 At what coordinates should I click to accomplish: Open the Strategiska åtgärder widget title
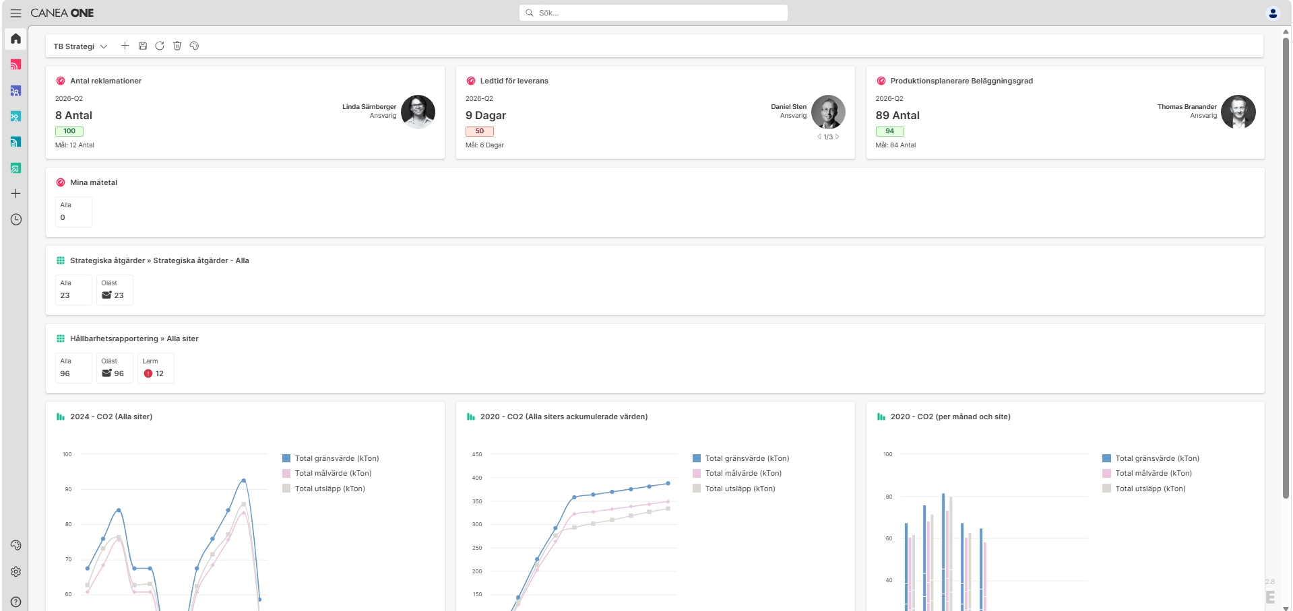(160, 260)
